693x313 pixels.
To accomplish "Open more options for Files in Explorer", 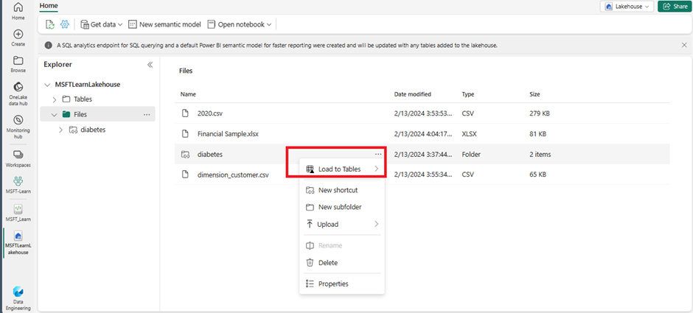I will coord(147,115).
